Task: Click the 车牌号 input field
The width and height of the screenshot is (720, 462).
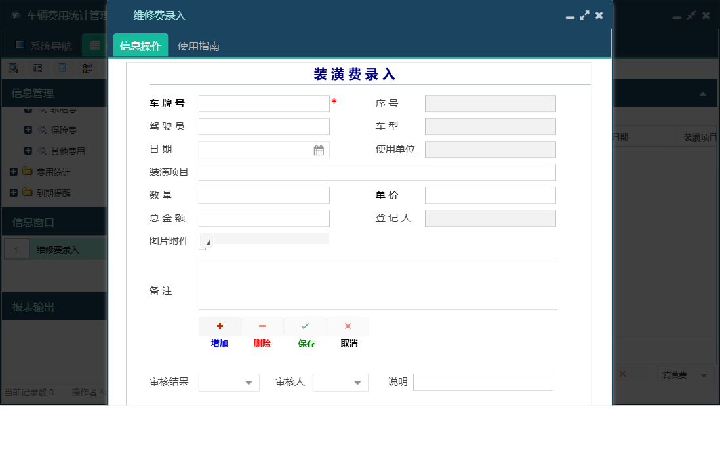Action: click(264, 103)
